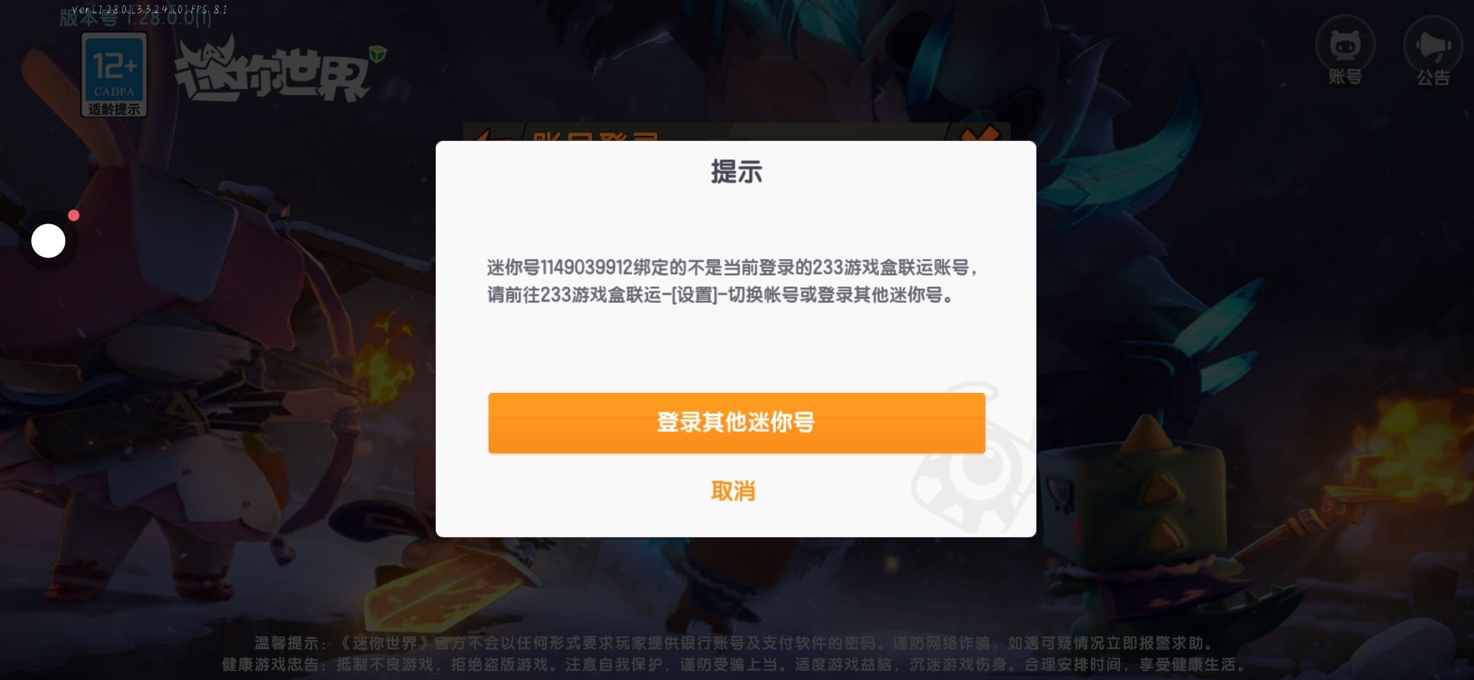Select 取消 to dismiss the prompt
This screenshot has height=680, width=1474.
pyautogui.click(x=733, y=491)
